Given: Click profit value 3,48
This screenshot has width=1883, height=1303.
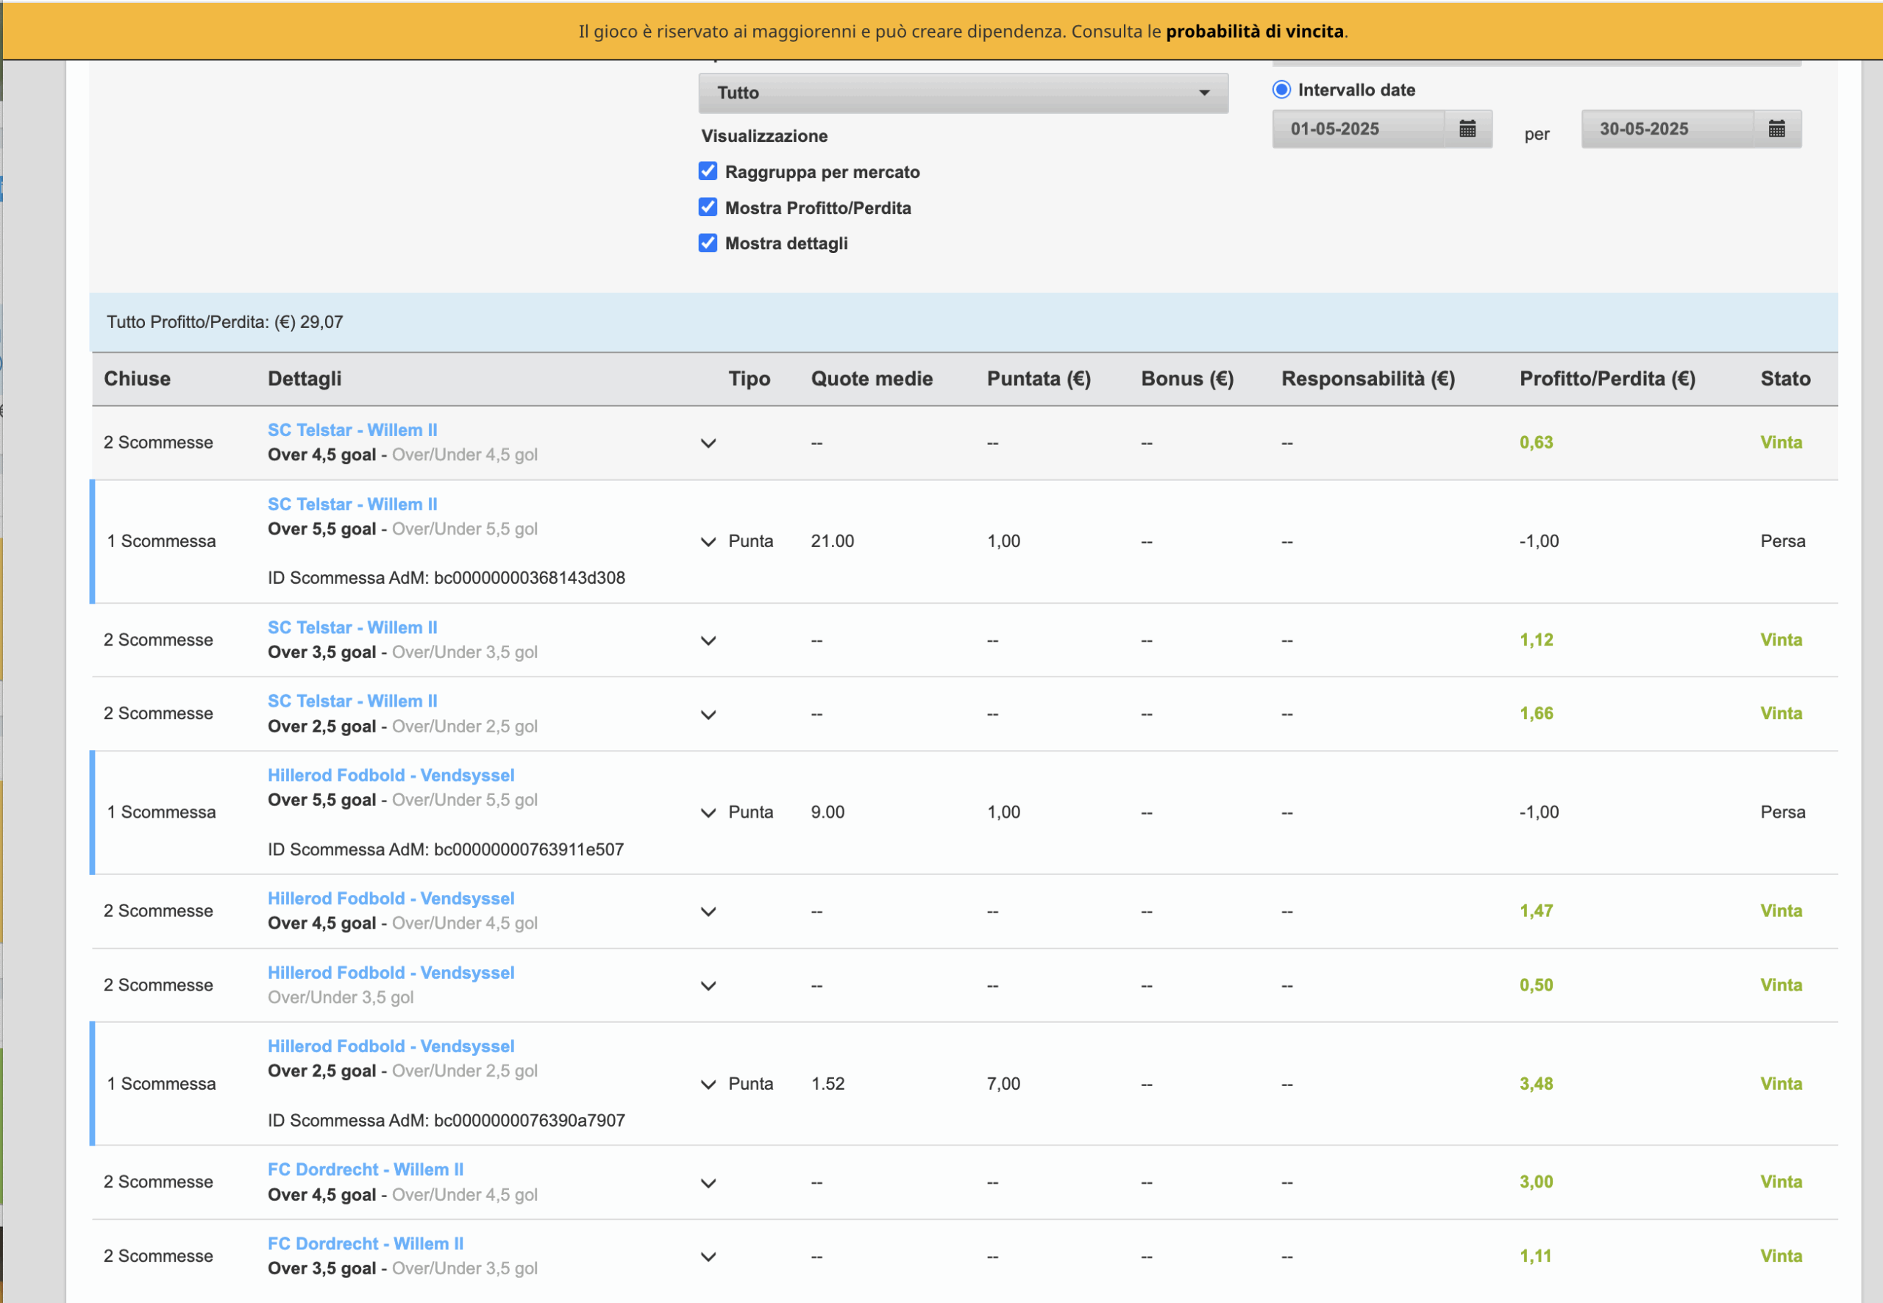Looking at the screenshot, I should click(1536, 1084).
